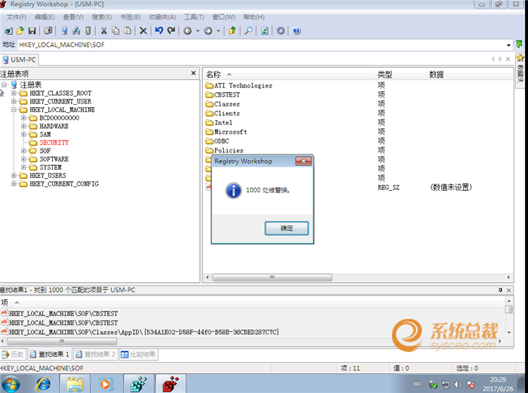Click the back navigation arrow icon
Viewport: 528px width, 393px height.
click(x=188, y=31)
